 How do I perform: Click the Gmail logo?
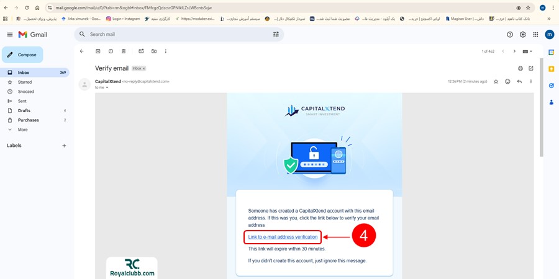33,35
